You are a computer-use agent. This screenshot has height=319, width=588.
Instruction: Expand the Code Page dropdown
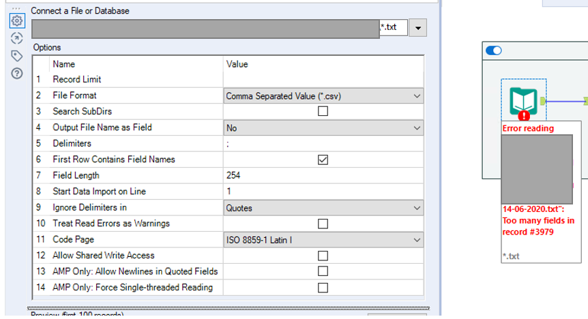417,240
